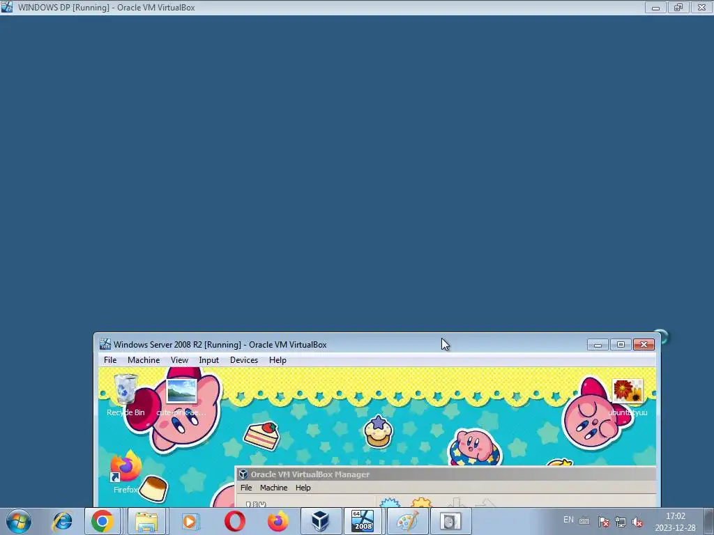Open the disk utility taskbar button
The width and height of the screenshot is (714, 535).
(451, 521)
